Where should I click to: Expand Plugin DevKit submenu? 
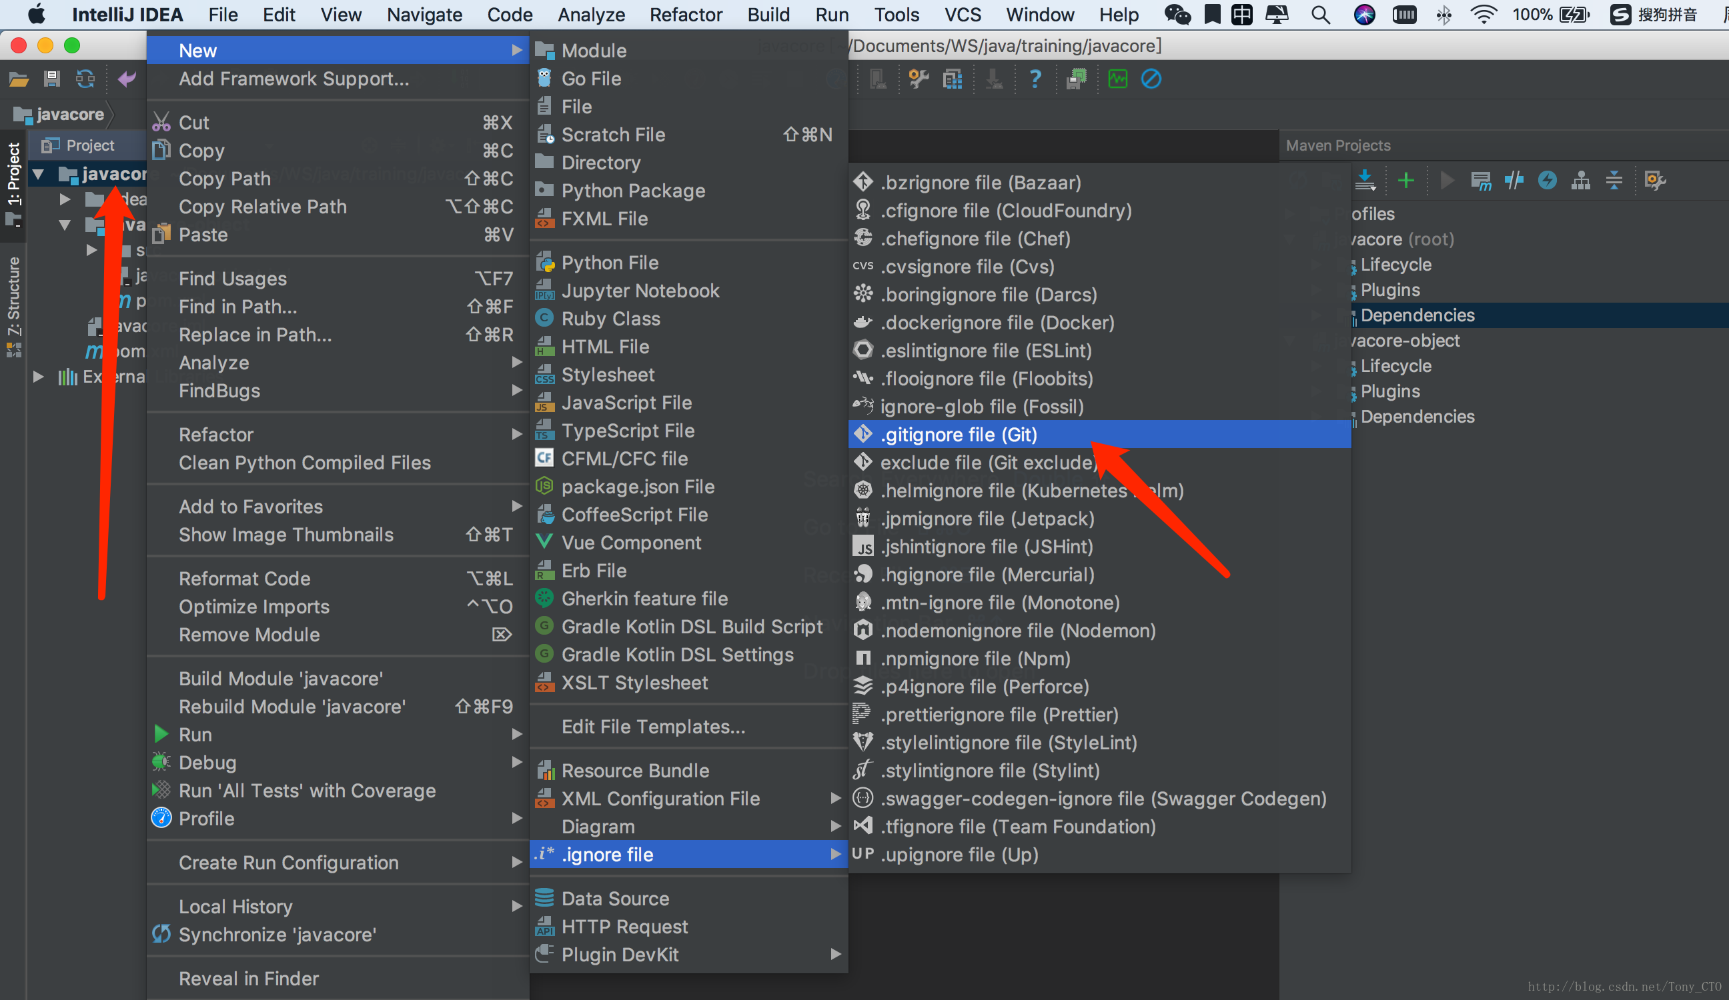click(x=689, y=955)
